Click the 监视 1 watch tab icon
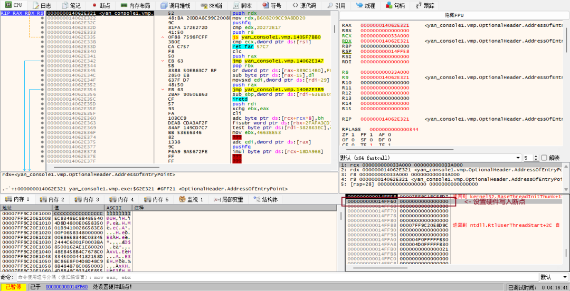Screen dimensions: 570x291 pyautogui.click(x=182, y=199)
